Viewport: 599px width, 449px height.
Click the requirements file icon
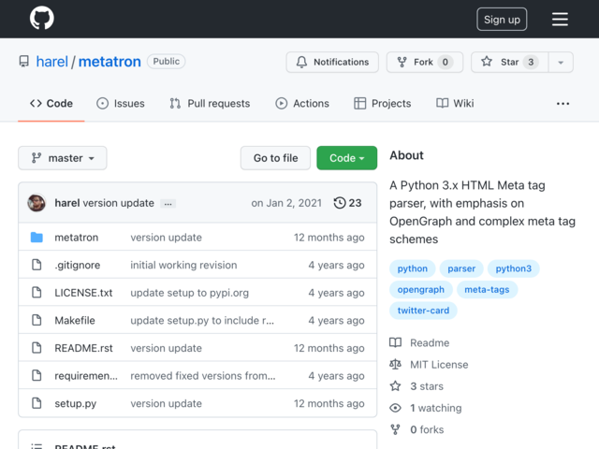tap(37, 375)
